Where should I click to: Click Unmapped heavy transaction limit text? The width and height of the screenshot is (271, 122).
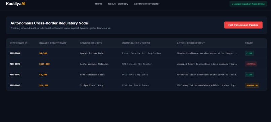[x=207, y=64]
